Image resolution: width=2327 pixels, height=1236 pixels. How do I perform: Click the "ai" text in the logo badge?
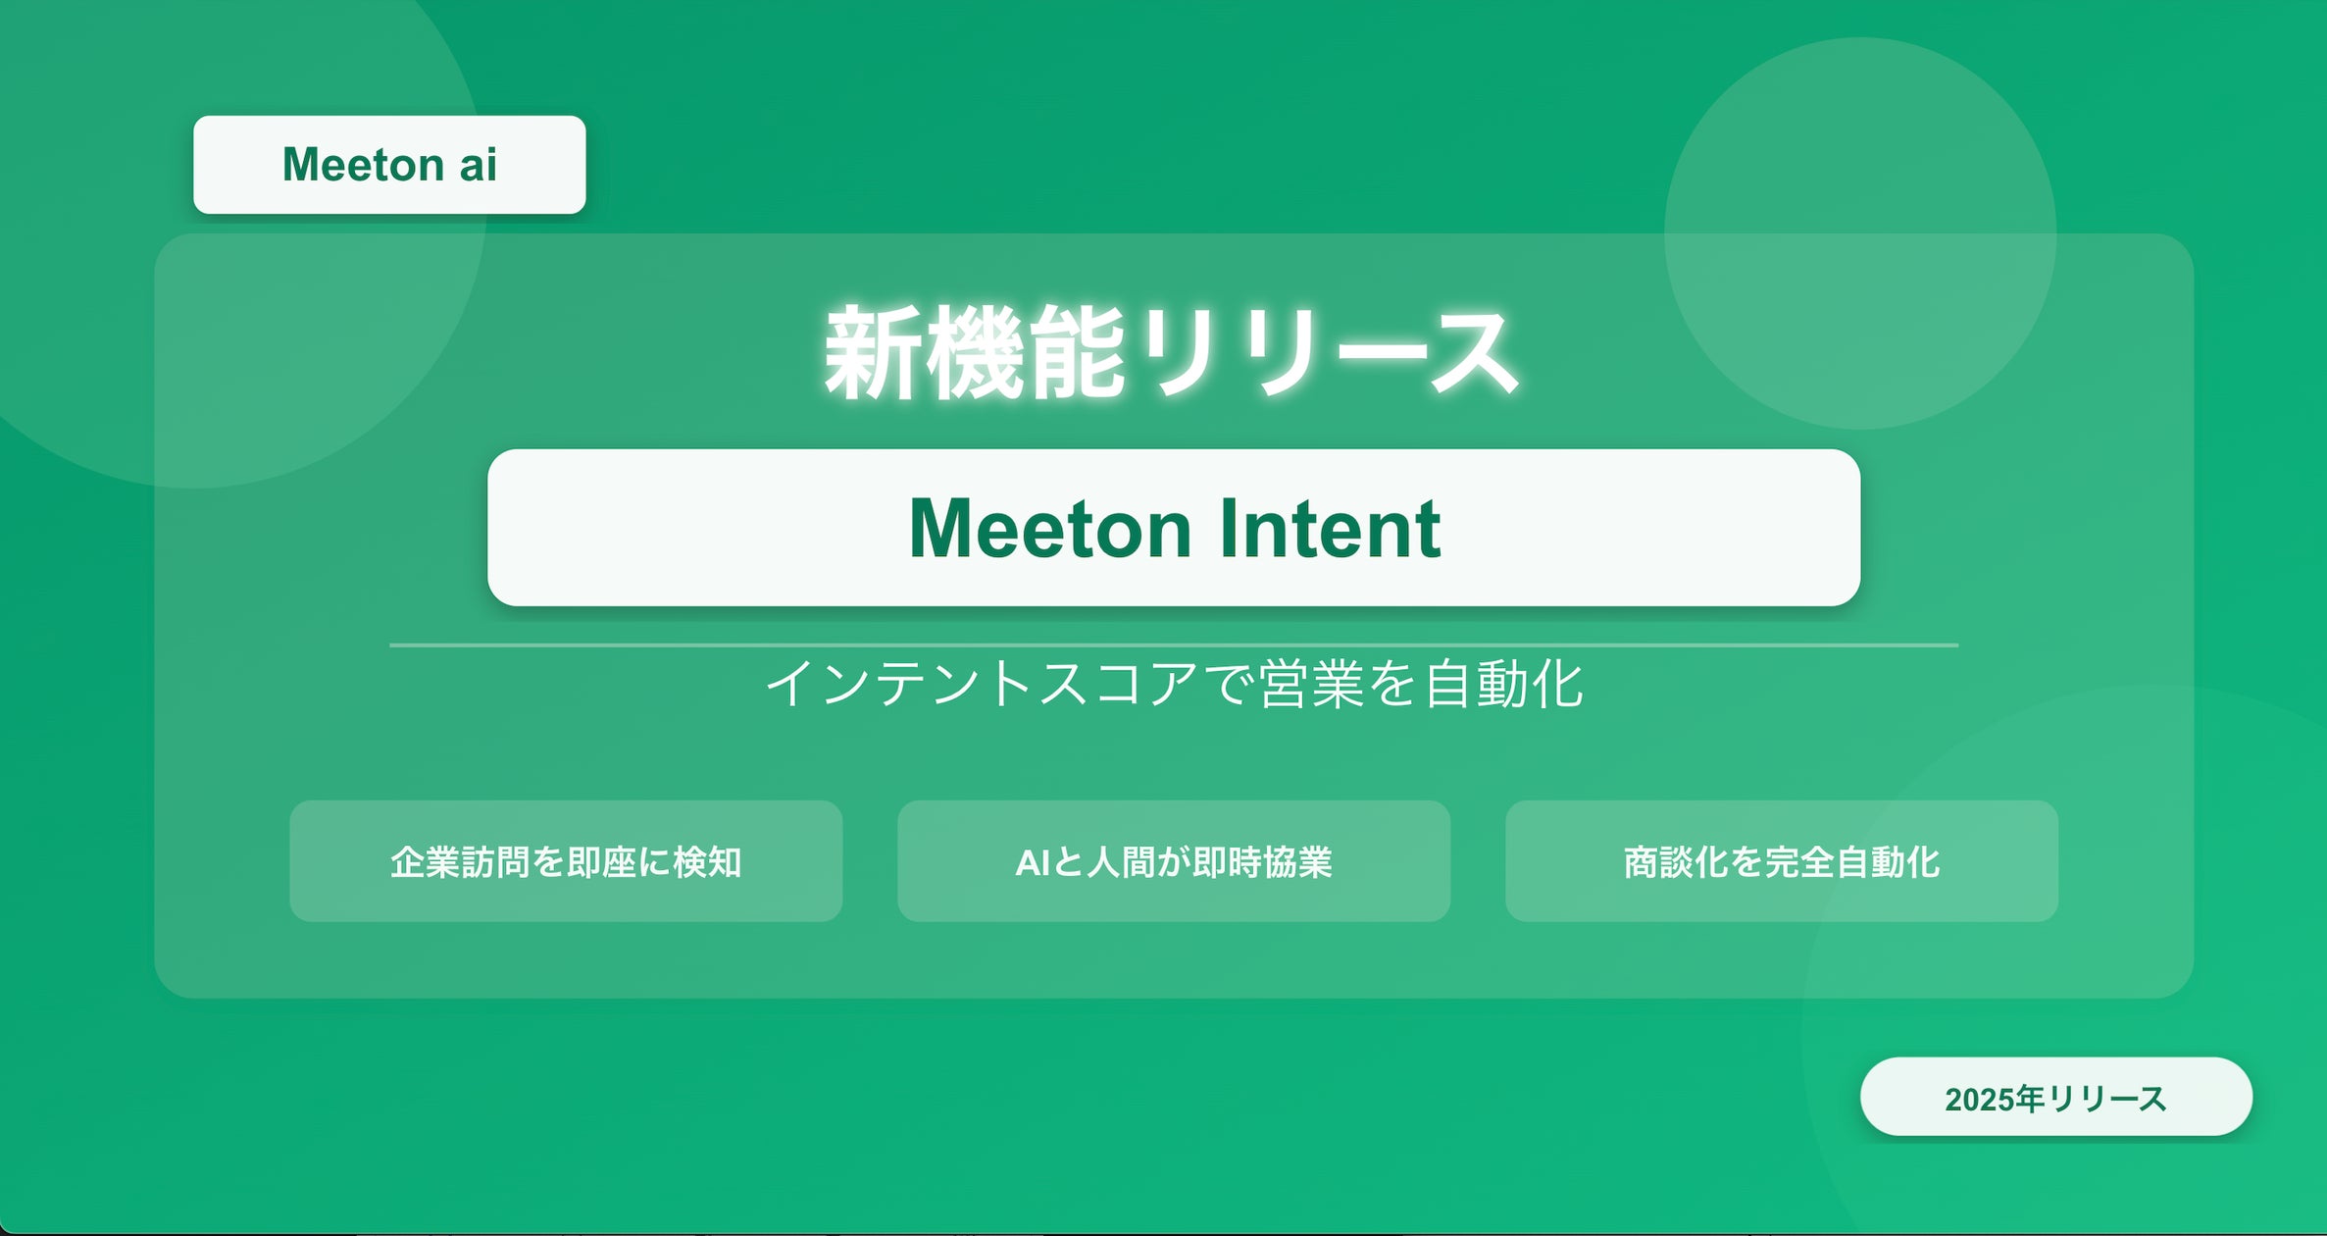coord(478,165)
